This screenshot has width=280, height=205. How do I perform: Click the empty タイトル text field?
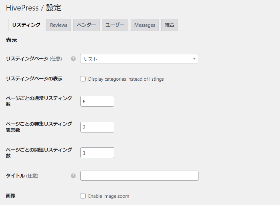click(x=139, y=176)
